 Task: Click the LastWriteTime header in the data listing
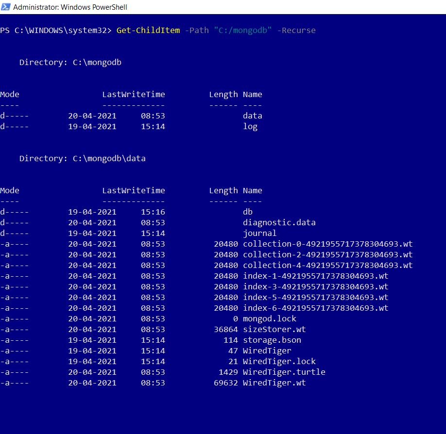[134, 190]
